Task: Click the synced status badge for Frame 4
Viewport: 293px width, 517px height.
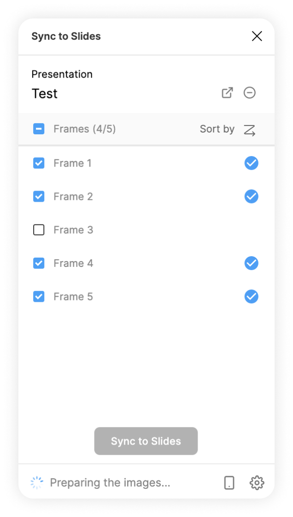Action: (252, 263)
